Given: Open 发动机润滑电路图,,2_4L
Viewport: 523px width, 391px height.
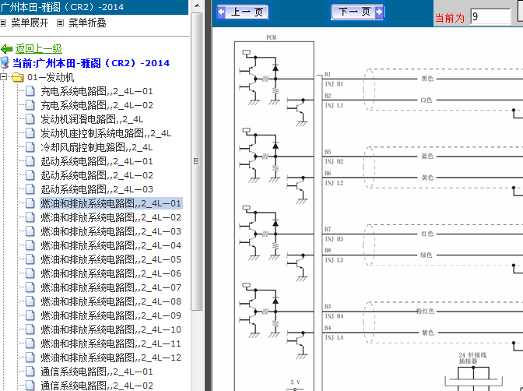Looking at the screenshot, I should [x=92, y=119].
